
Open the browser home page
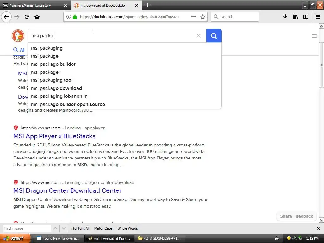[37, 17]
